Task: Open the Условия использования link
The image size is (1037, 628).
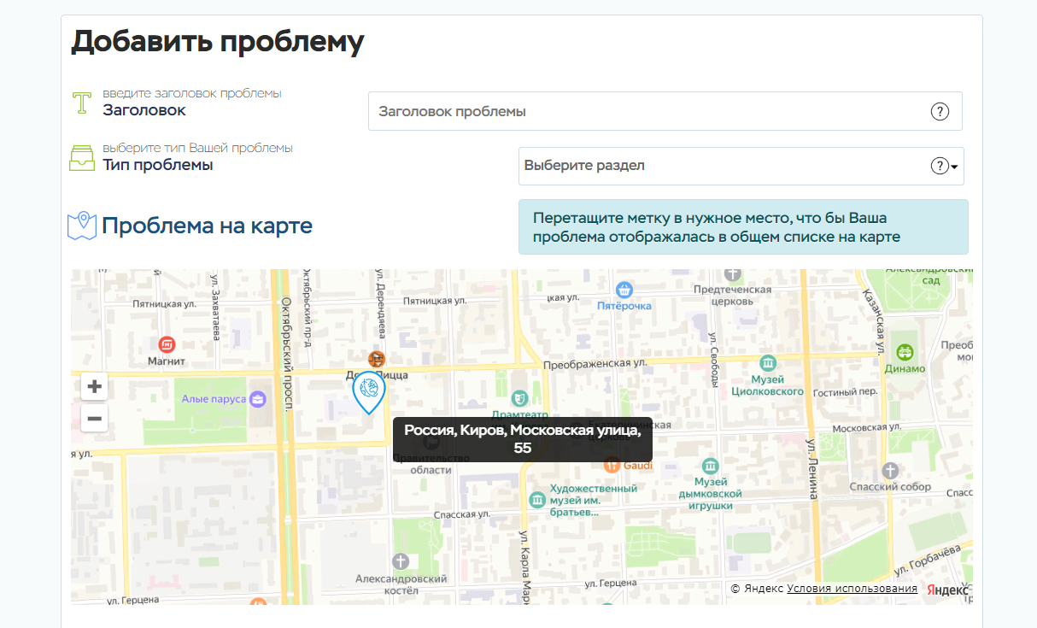Action: 852,589
